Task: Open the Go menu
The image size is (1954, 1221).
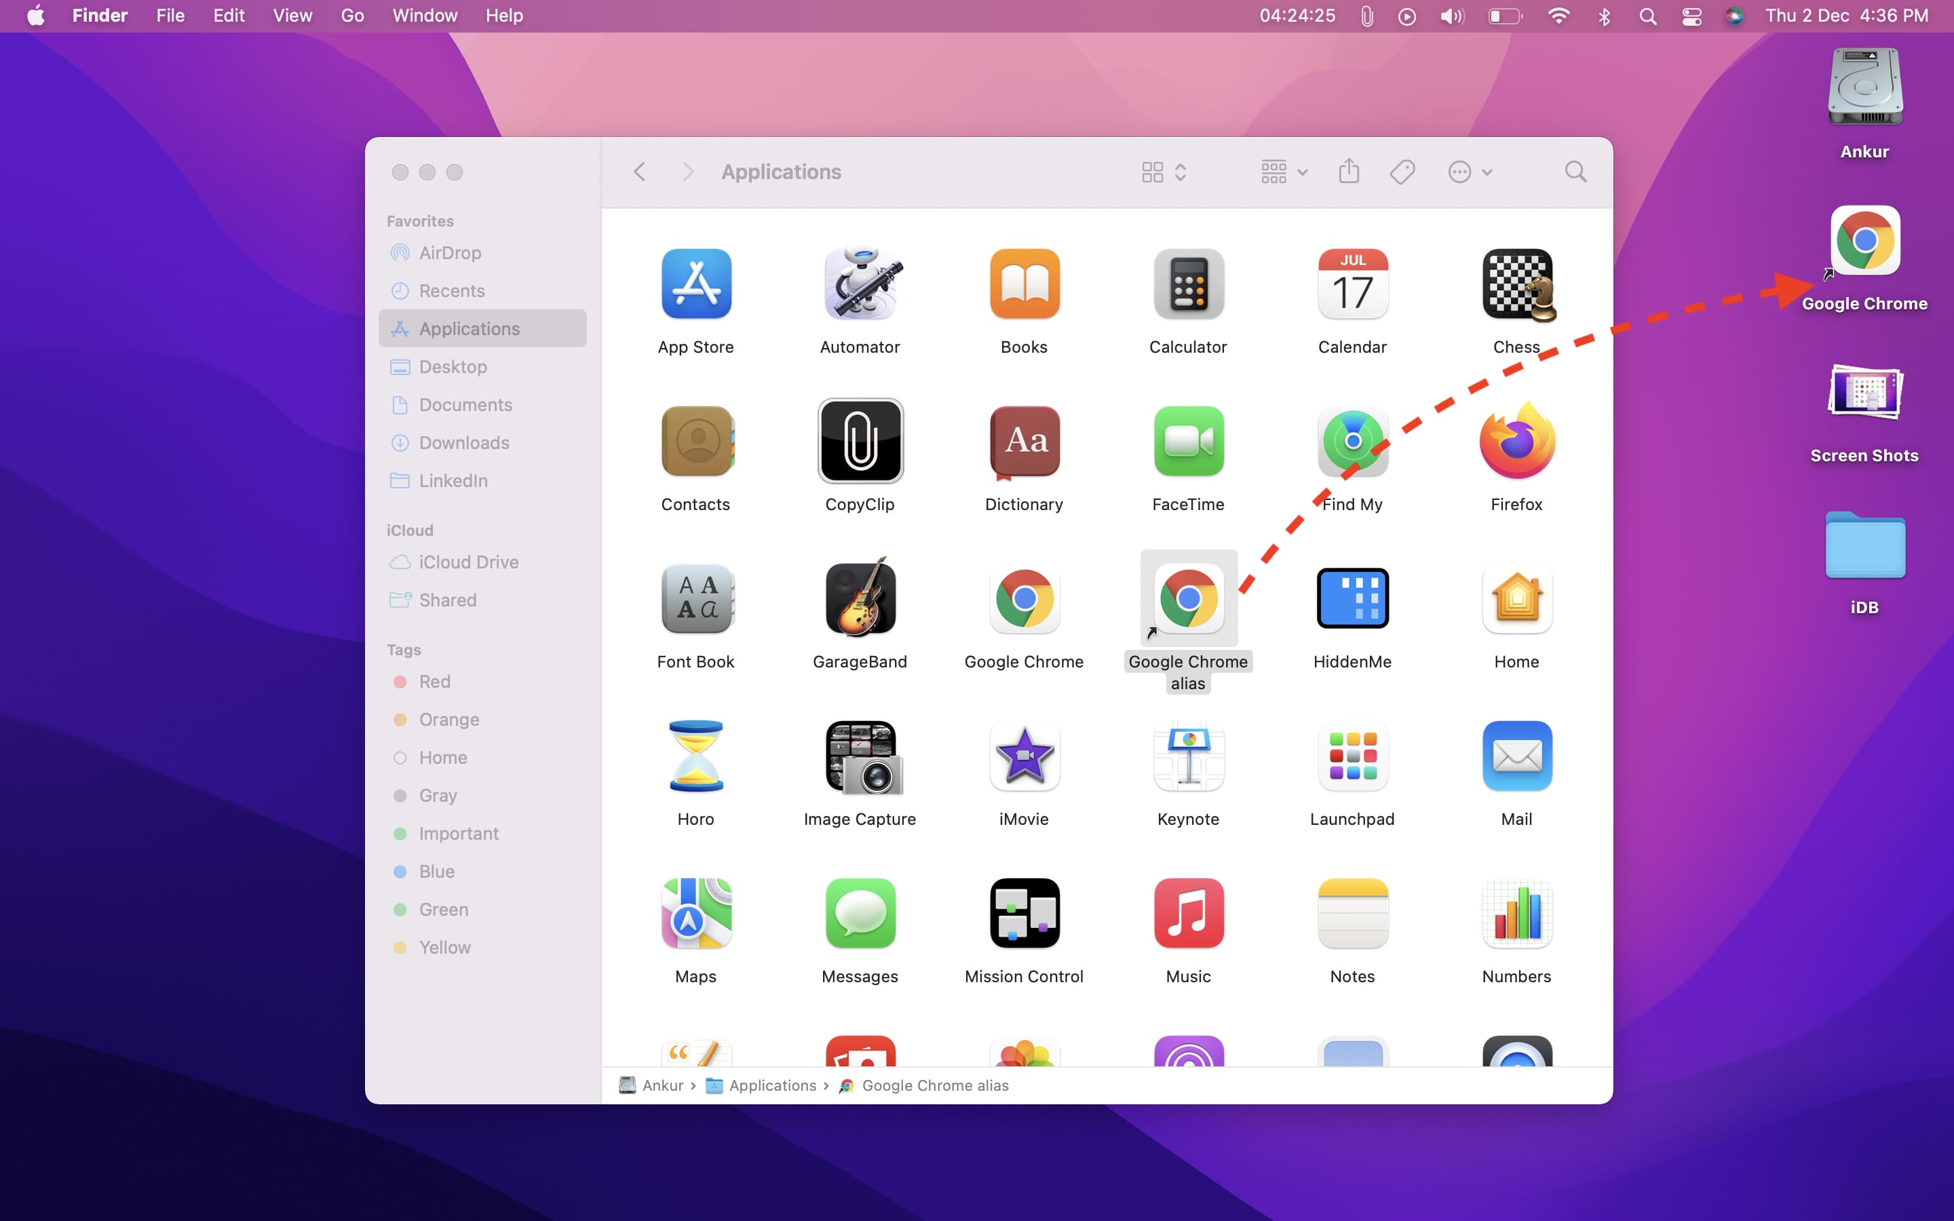Action: 352,16
